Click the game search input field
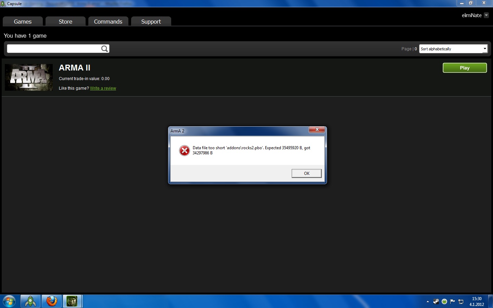This screenshot has height=308, width=493. pyautogui.click(x=54, y=49)
